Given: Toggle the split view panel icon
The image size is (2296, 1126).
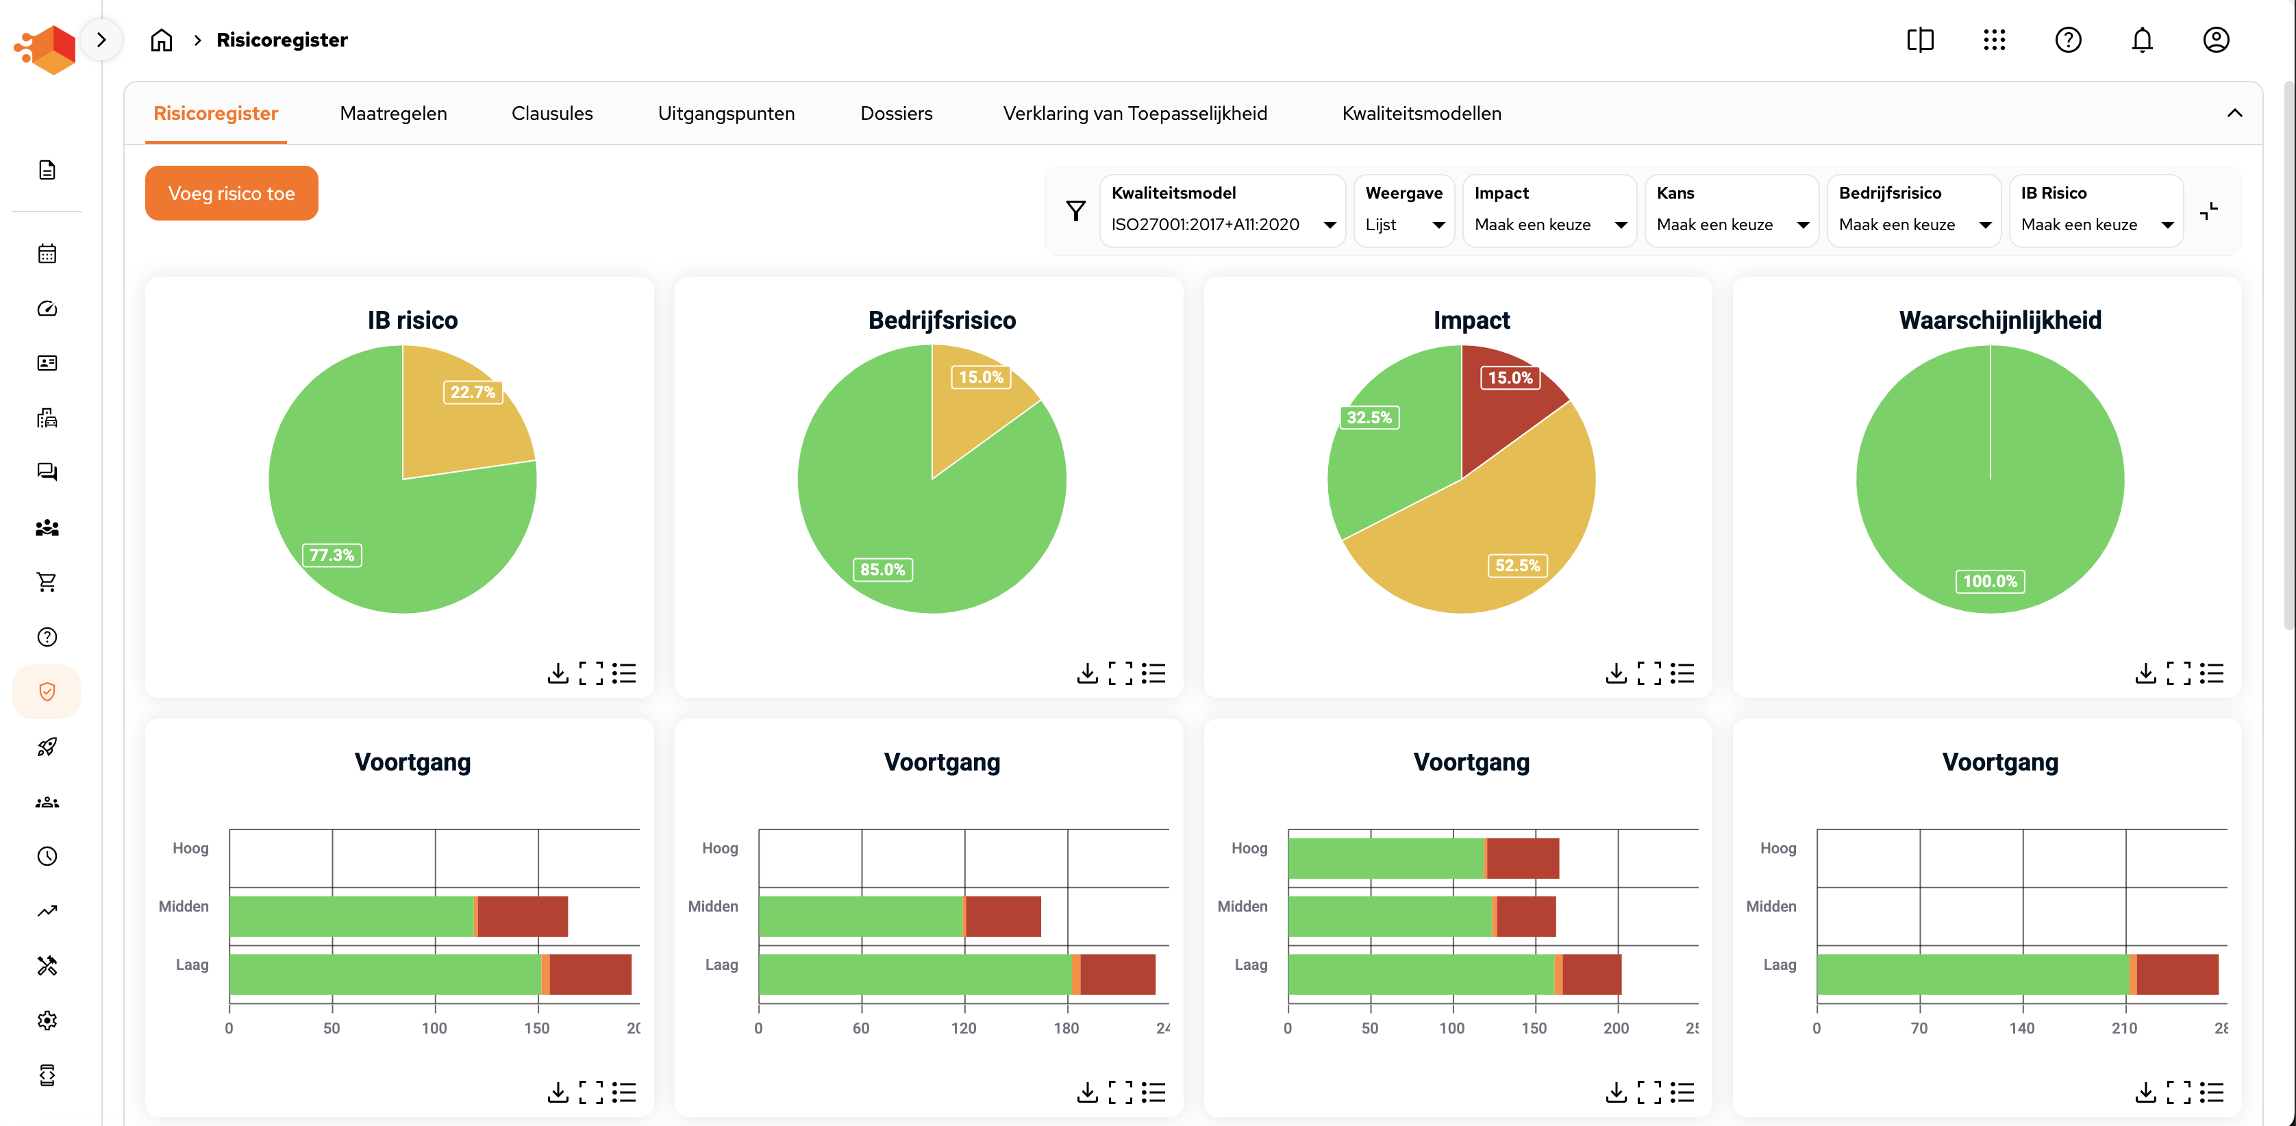Looking at the screenshot, I should point(1920,40).
